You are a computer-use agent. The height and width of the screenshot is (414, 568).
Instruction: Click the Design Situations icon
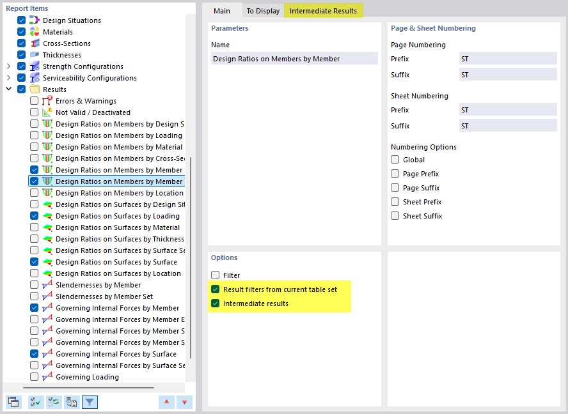pos(33,20)
